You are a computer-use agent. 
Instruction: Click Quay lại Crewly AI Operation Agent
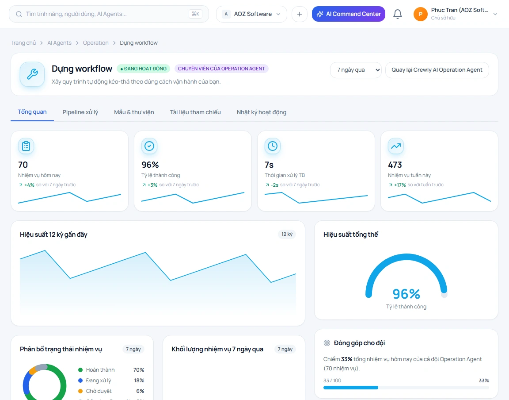(x=437, y=70)
